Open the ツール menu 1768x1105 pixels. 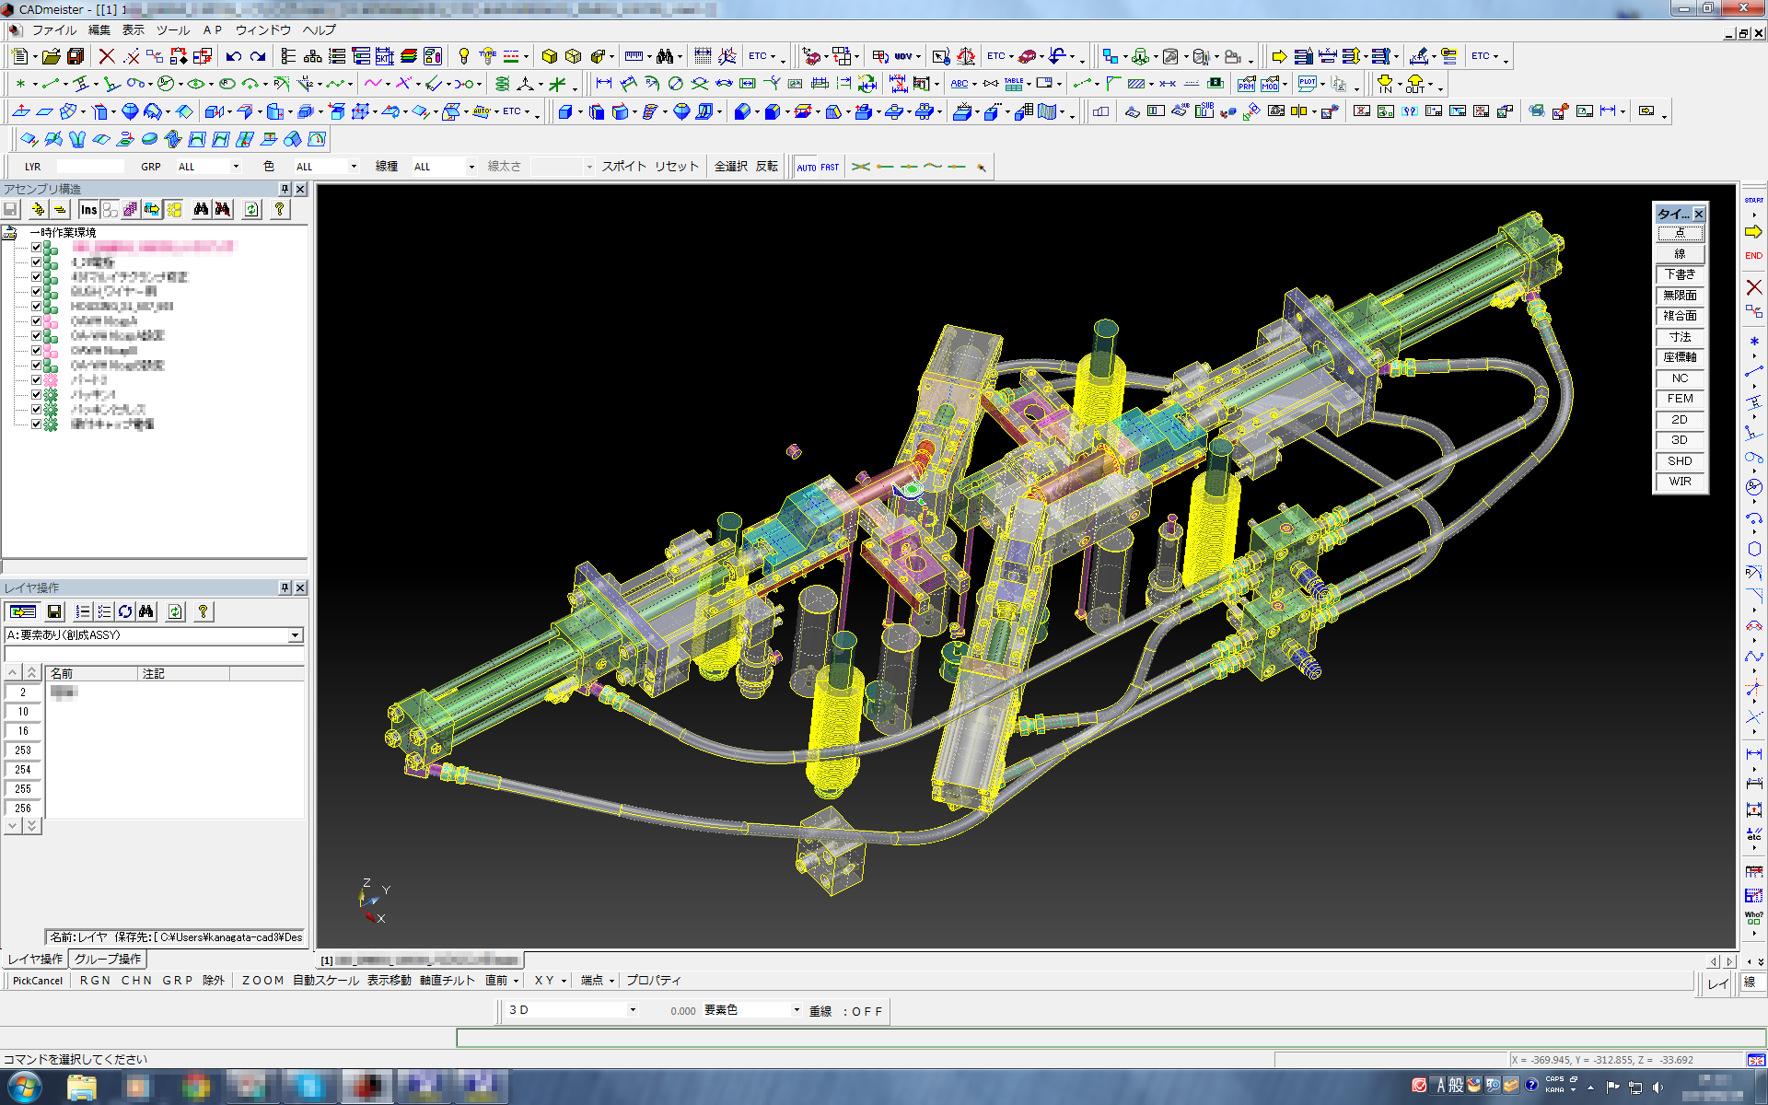[172, 30]
